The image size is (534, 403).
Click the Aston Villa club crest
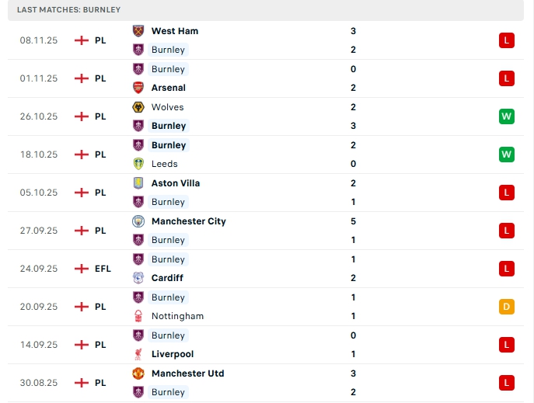[x=138, y=183]
